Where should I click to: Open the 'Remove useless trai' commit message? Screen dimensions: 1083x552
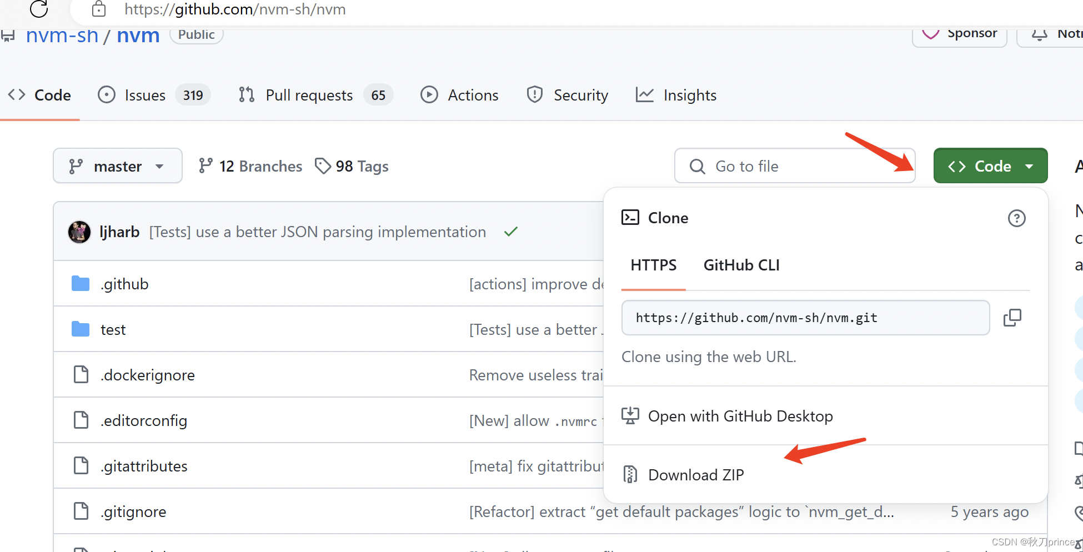[536, 375]
